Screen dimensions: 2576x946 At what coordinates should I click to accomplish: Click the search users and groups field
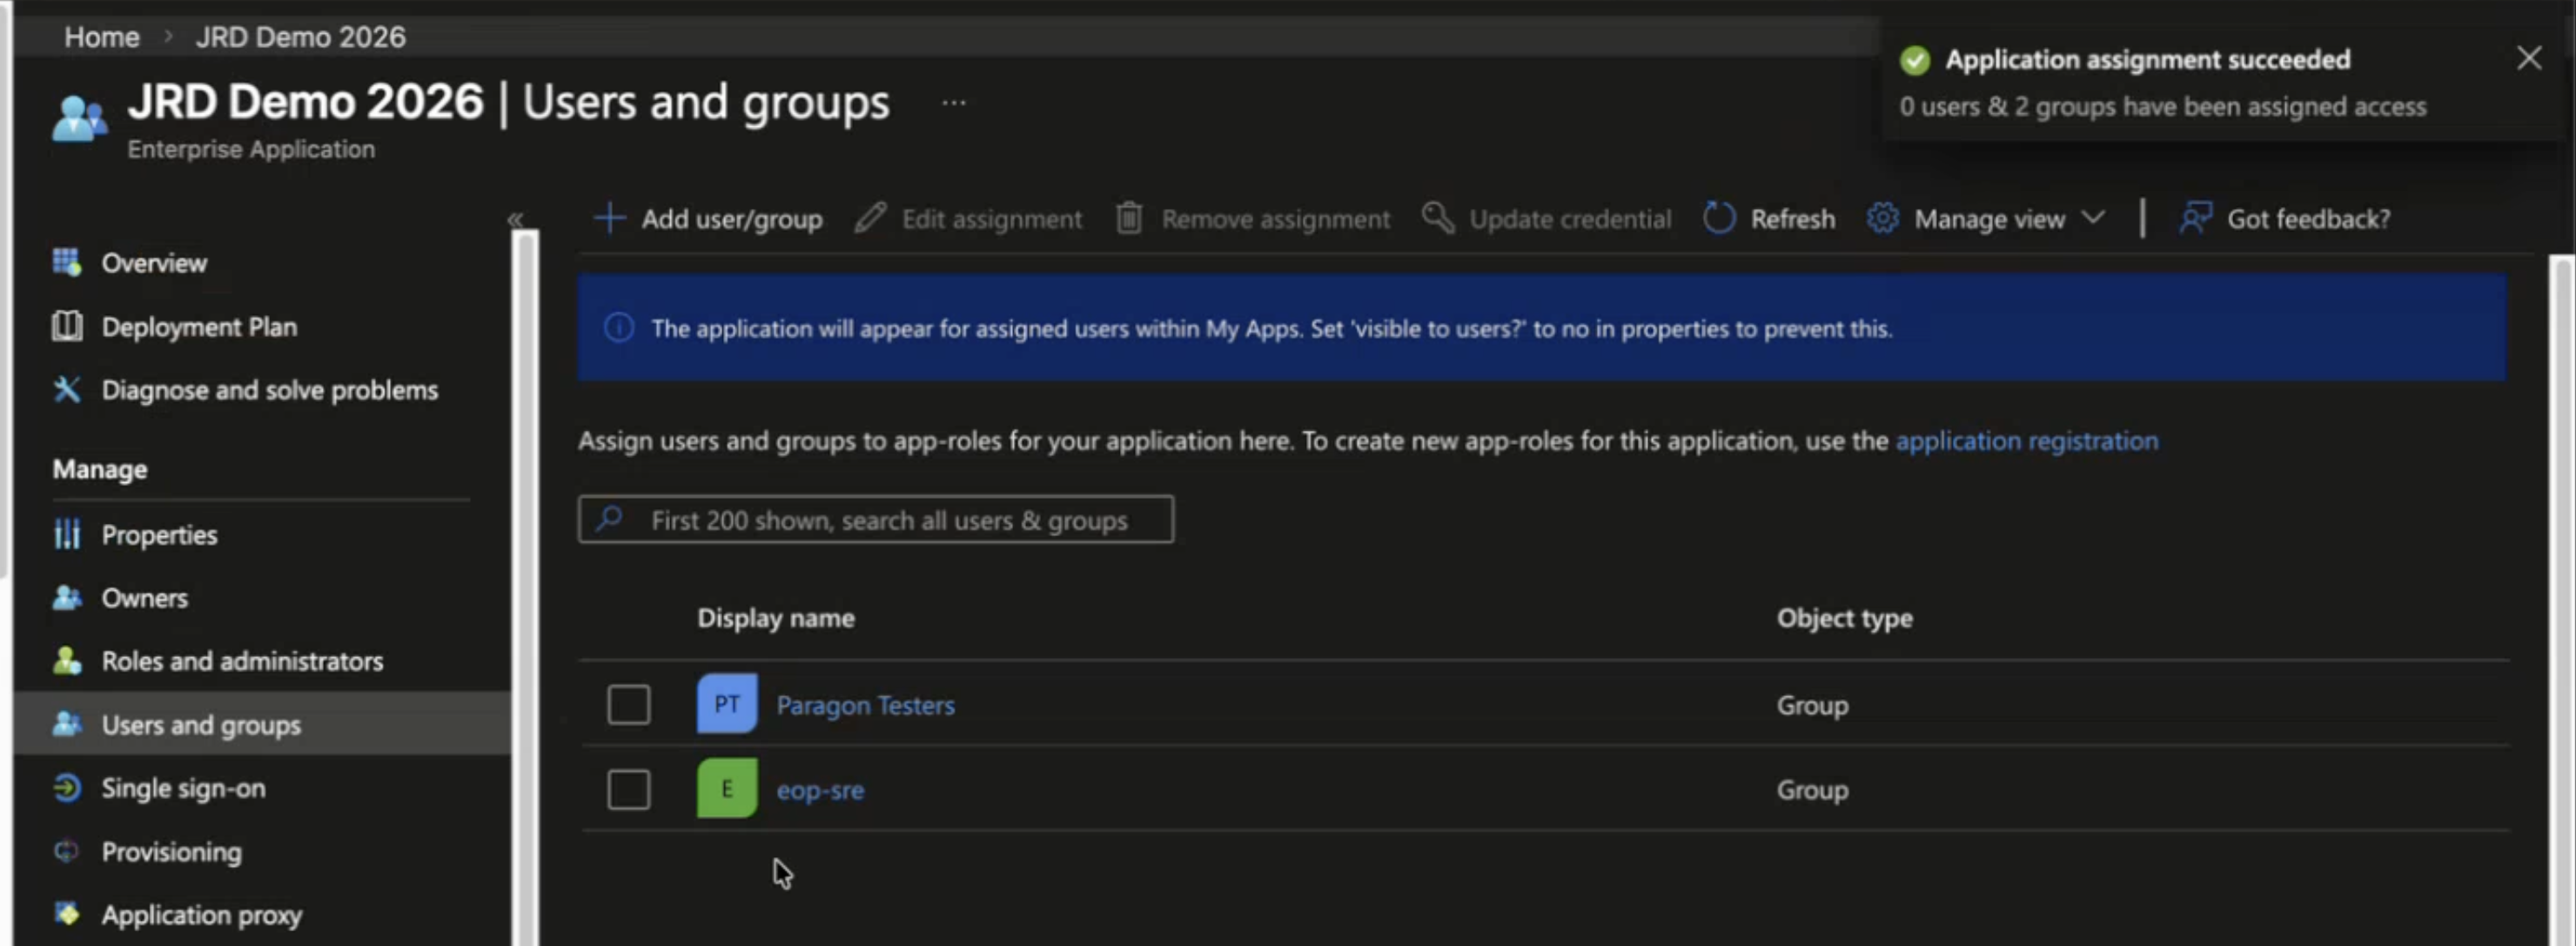[876, 520]
